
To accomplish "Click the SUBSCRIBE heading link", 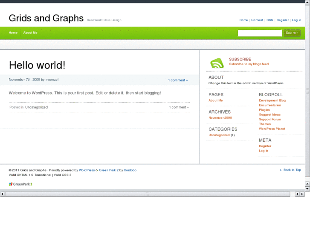I will click(x=240, y=59).
